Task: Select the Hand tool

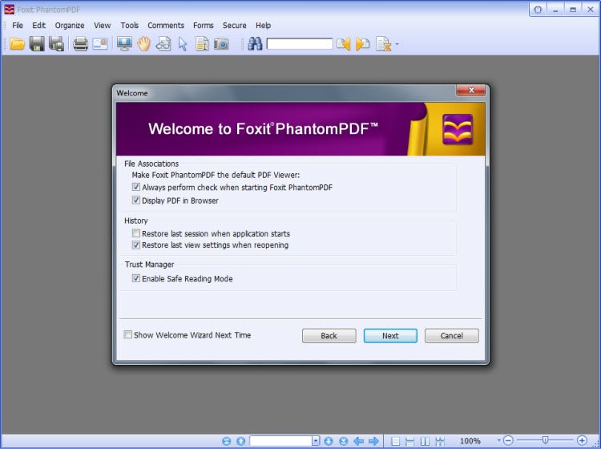Action: [144, 44]
